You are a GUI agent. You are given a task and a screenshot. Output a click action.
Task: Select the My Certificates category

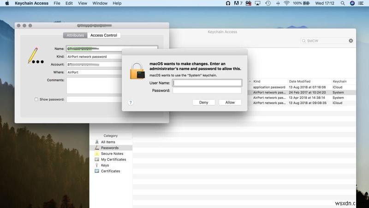pyautogui.click(x=111, y=159)
